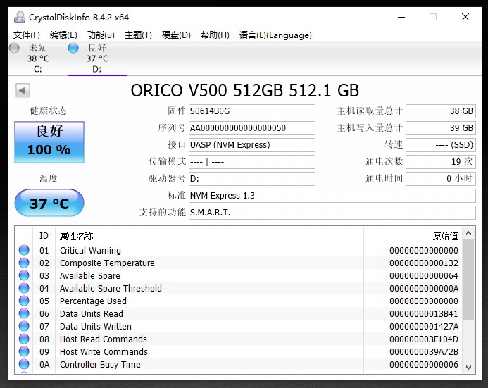Click the scroll up arrow of attribute list

point(469,233)
